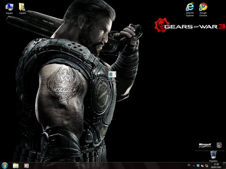Open the Equipo desktop icon

tap(9, 9)
